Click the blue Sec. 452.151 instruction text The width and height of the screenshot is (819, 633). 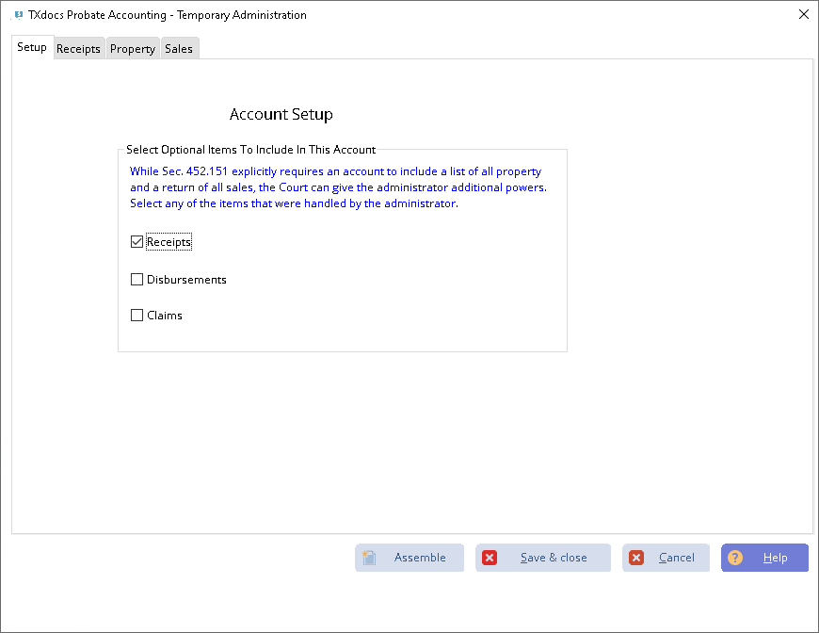pos(337,187)
